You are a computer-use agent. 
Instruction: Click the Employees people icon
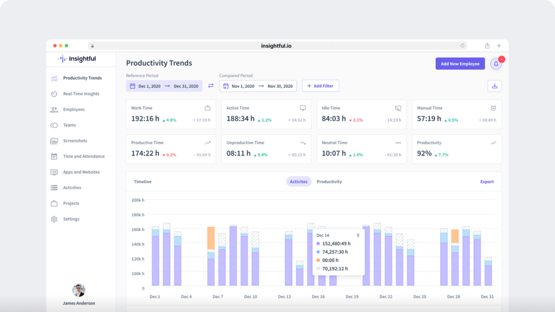point(54,109)
